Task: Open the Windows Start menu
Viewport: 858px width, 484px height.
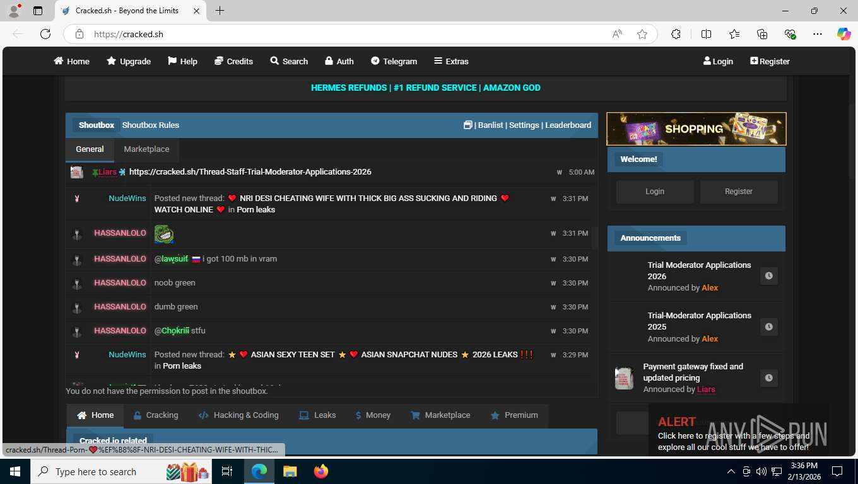Action: [x=15, y=471]
